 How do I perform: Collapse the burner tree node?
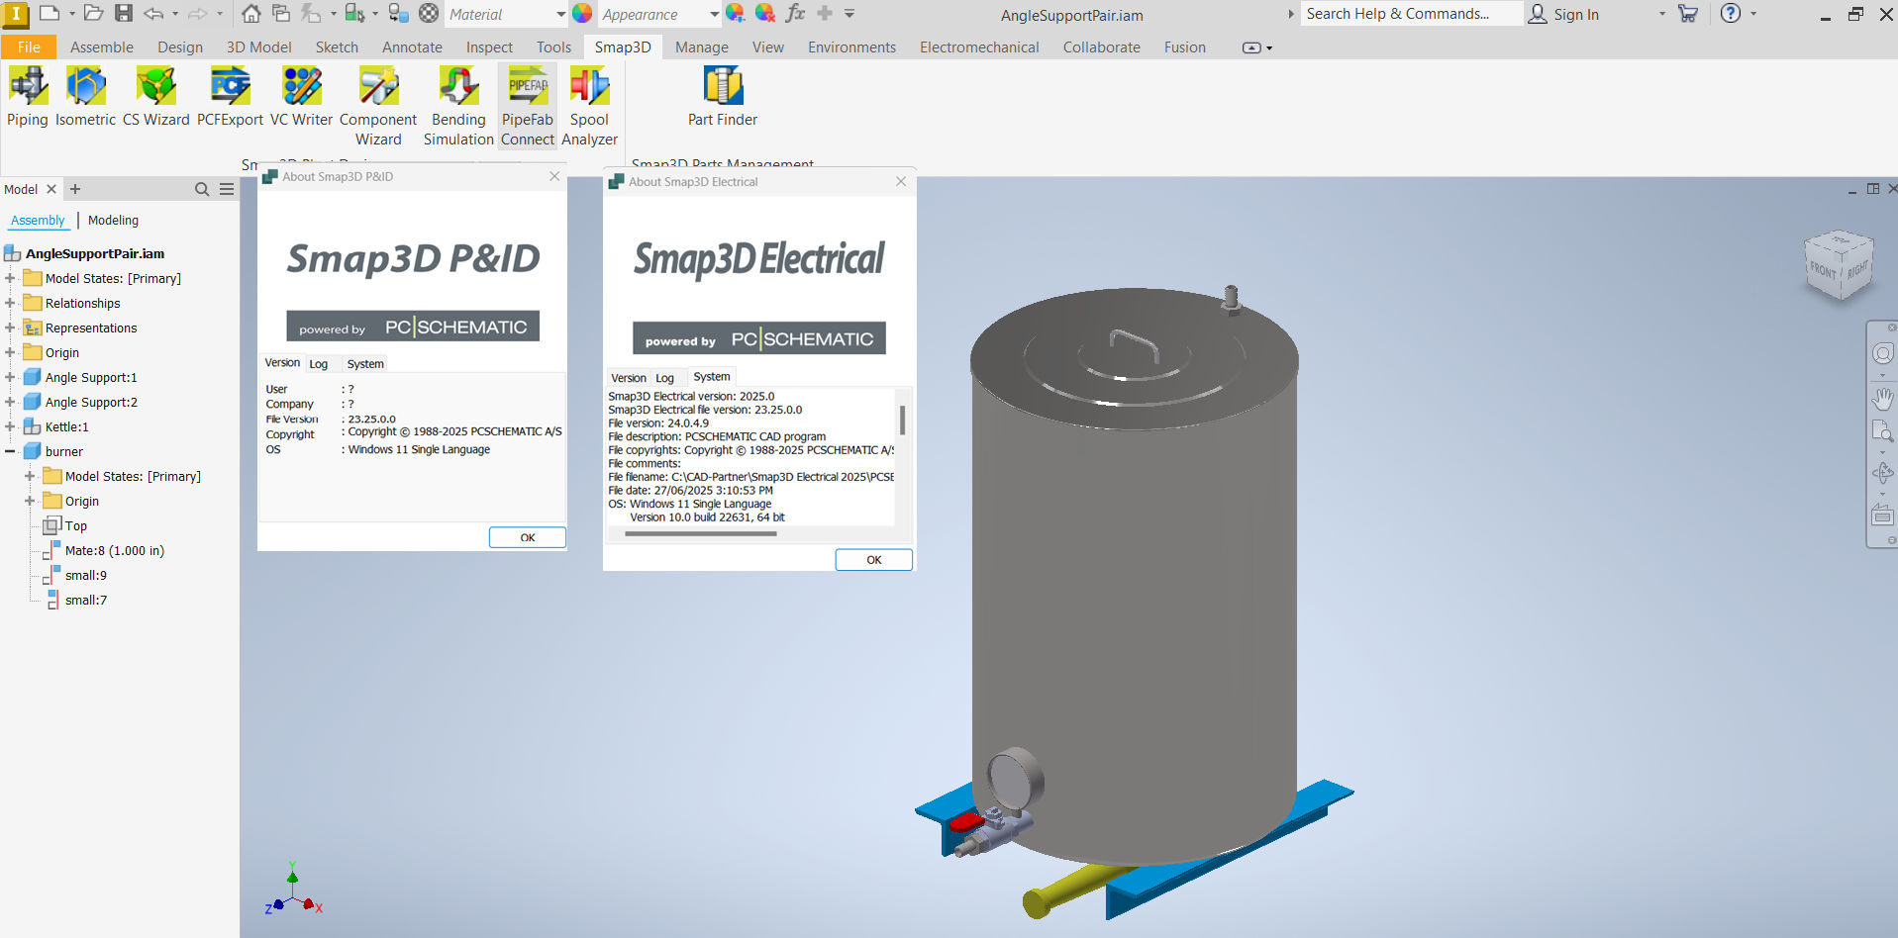click(10, 451)
